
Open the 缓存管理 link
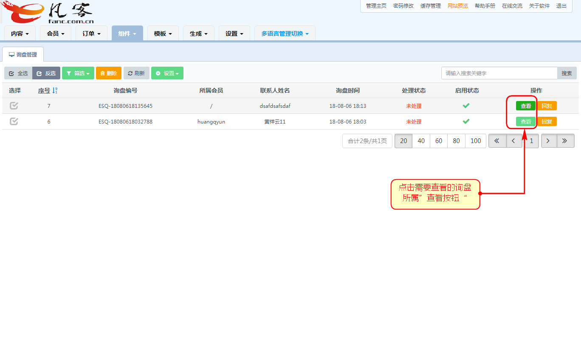[x=431, y=6]
